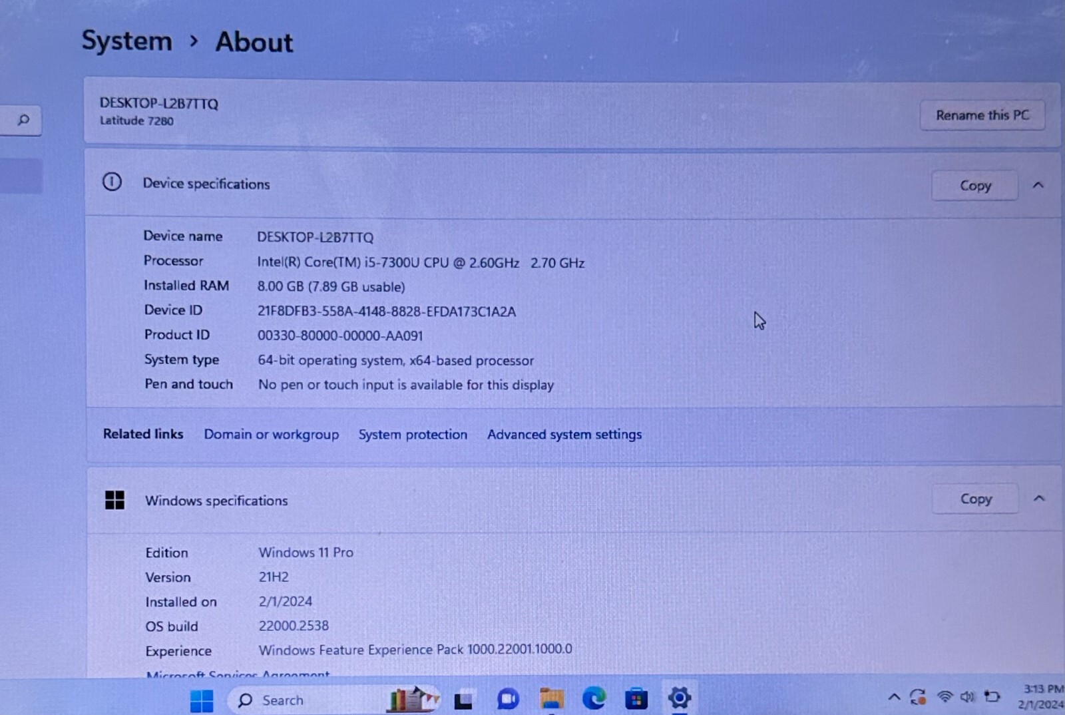
Task: Open Task View from the taskbar
Action: pyautogui.click(x=463, y=700)
